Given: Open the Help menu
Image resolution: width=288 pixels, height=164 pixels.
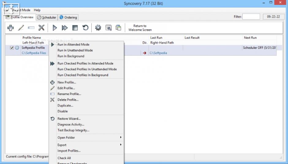Looking at the screenshot, I should (x=37, y=10).
